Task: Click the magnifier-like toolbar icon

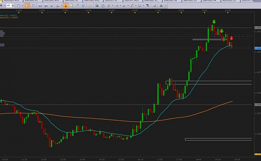Action: (x=109, y=5)
